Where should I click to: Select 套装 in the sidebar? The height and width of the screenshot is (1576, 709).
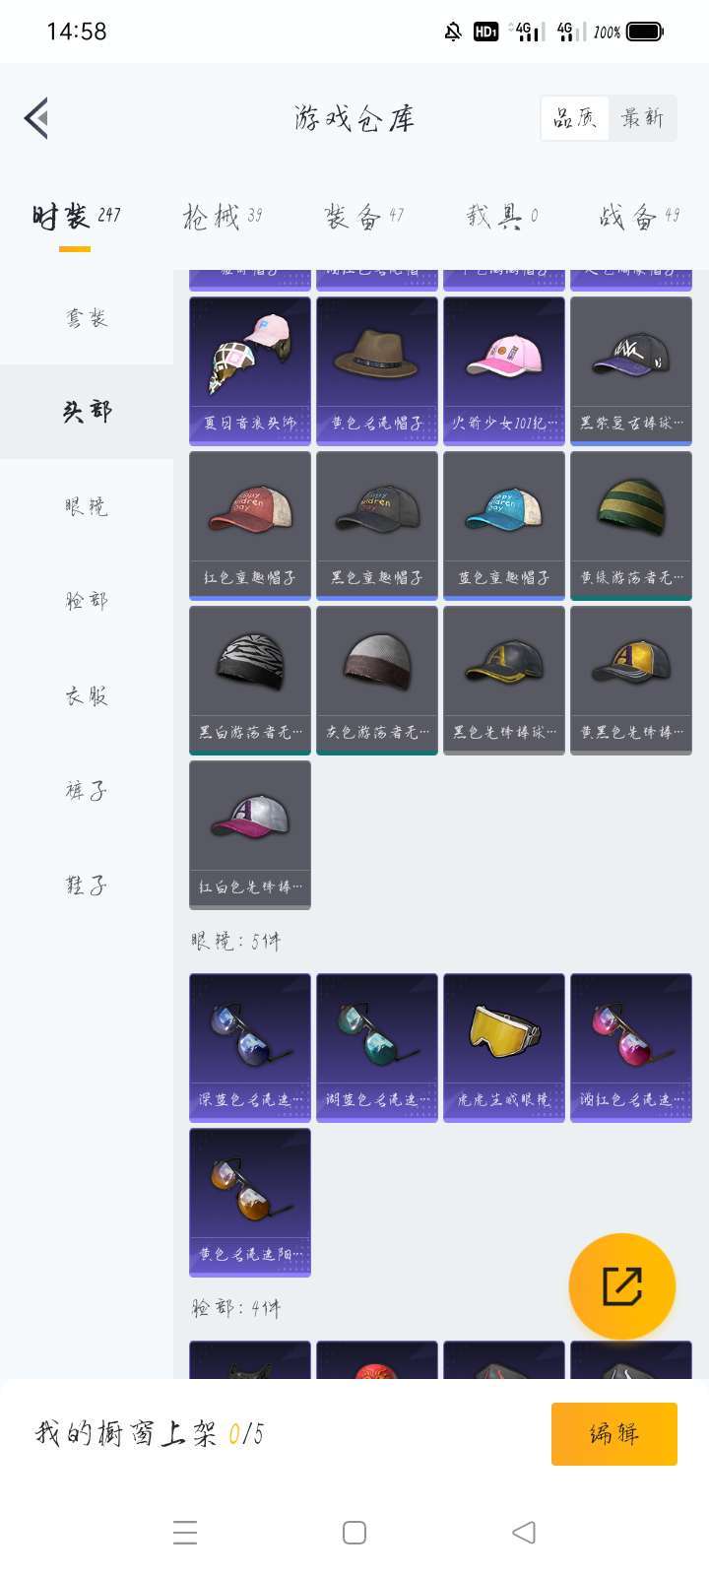click(87, 317)
